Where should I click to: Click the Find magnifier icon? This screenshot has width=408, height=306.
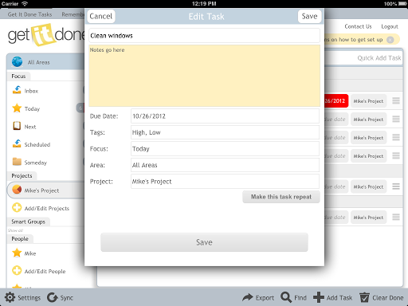coord(286,297)
